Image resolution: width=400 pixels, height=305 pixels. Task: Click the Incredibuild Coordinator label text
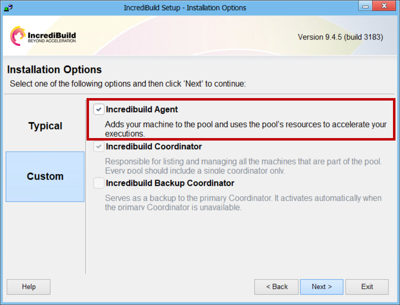click(154, 147)
